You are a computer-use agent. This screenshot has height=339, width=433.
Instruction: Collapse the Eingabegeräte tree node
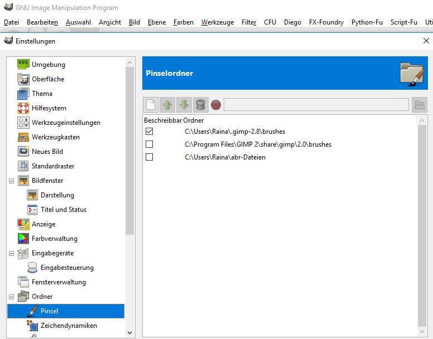[11, 253]
